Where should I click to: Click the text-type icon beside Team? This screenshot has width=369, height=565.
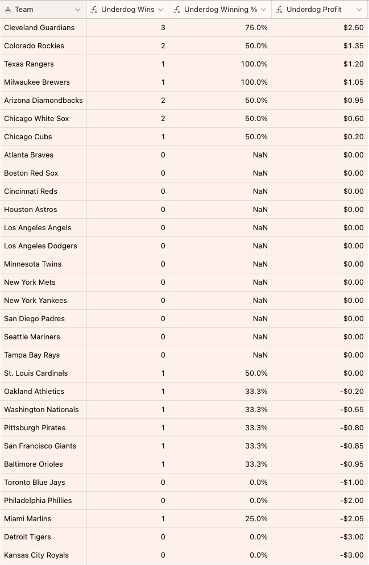pyautogui.click(x=8, y=10)
